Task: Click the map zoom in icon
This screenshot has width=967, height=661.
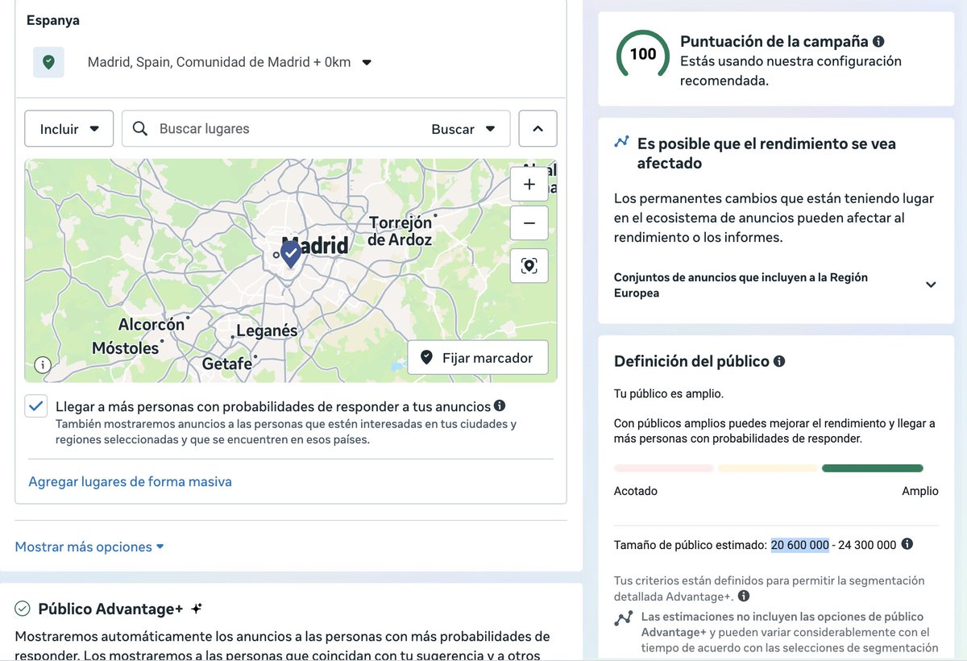Action: 529,184
